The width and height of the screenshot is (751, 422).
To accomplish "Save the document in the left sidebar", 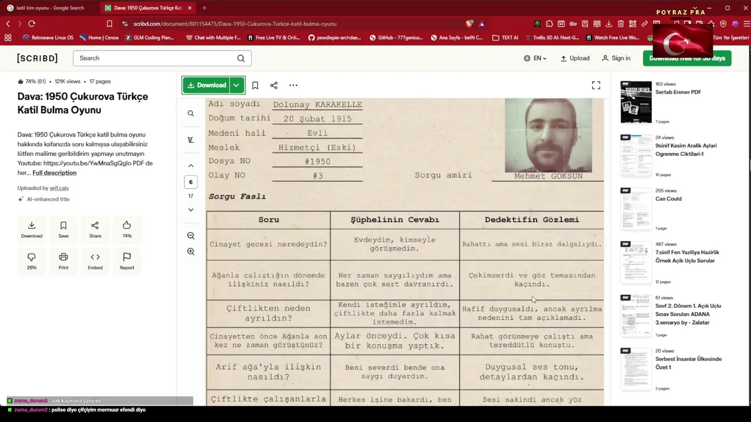I will coord(63,229).
